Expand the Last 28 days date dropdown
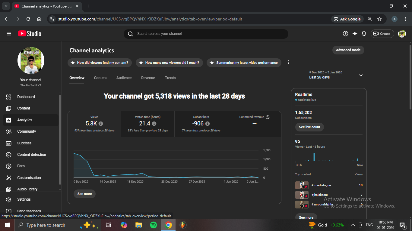This screenshot has width=412, height=231. [x=361, y=75]
